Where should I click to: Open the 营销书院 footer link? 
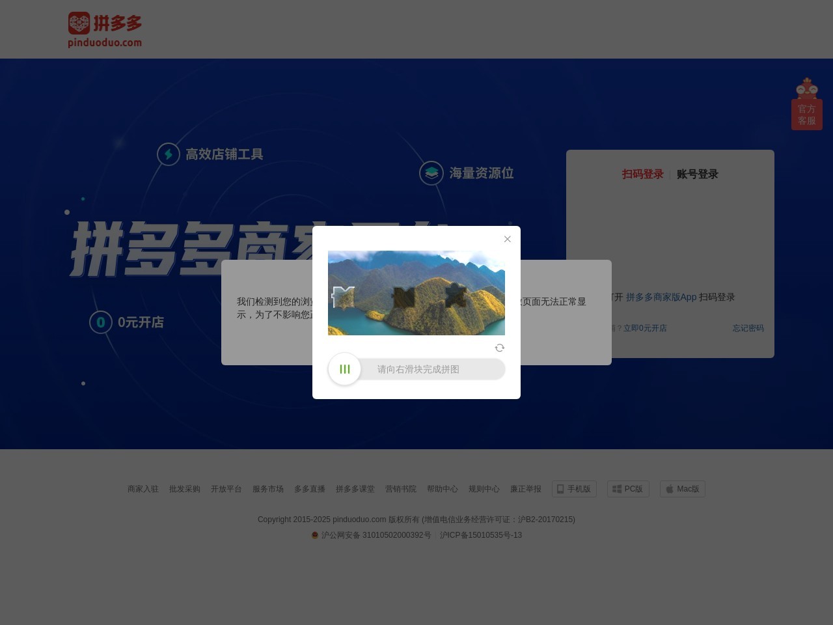(x=401, y=489)
